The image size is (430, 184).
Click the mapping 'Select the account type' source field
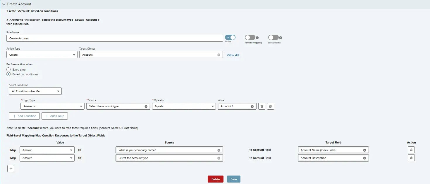[169, 158]
